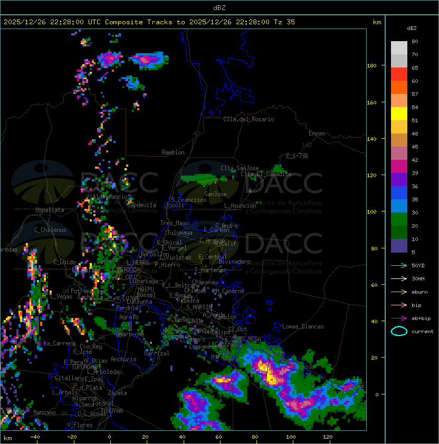Pick the gold swatch between 51 and 48
The height and width of the screenshot is (444, 439).
399,127
